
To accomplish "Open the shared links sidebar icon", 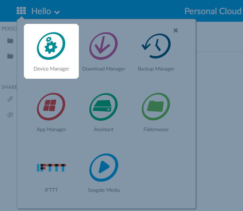I will [x=10, y=99].
